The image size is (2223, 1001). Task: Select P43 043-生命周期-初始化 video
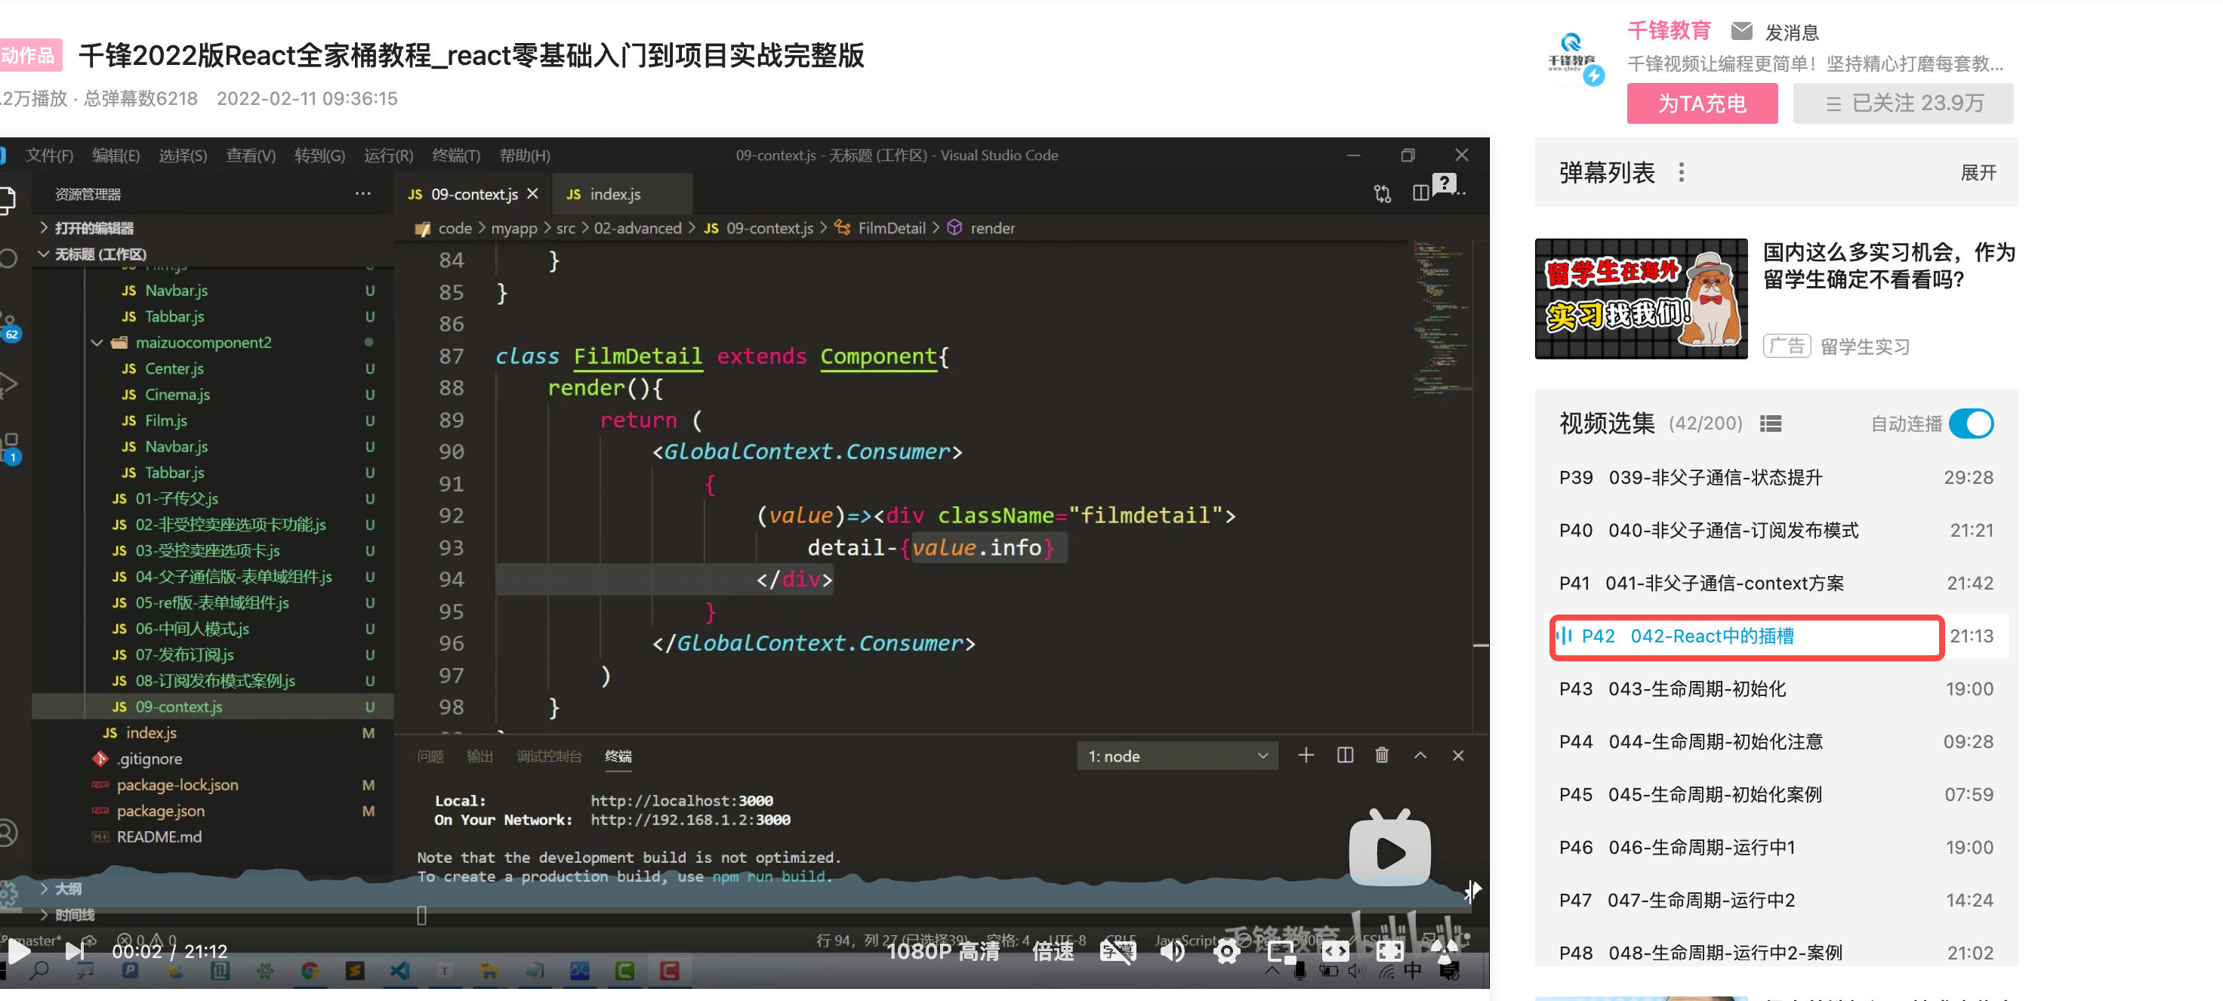tap(1775, 688)
